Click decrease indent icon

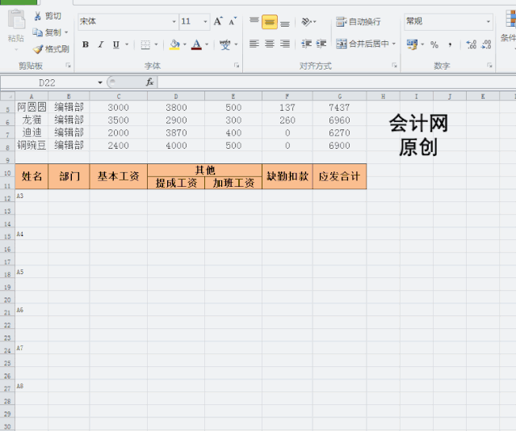(x=306, y=44)
